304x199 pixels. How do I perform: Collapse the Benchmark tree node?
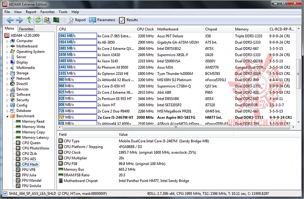pos(7,116)
